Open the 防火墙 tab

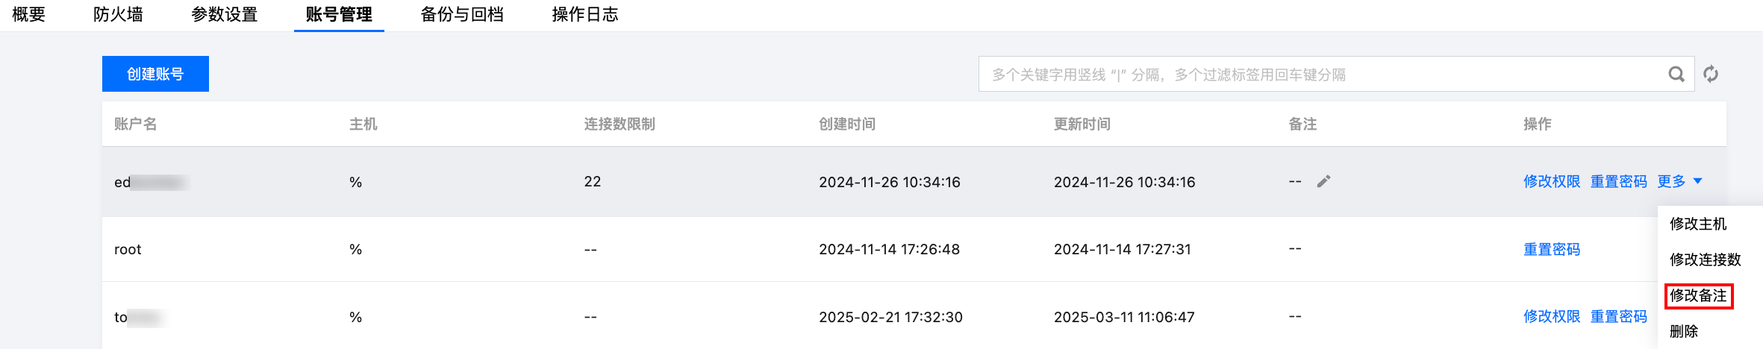(x=118, y=15)
